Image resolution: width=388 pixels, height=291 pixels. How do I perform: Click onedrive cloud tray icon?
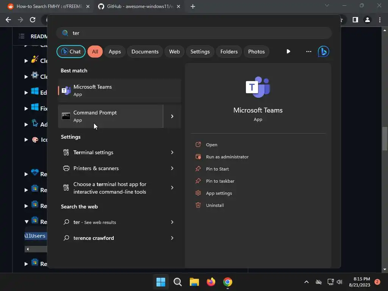[x=319, y=282]
